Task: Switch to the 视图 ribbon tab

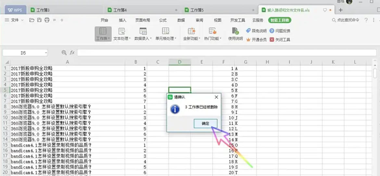Action: point(218,20)
